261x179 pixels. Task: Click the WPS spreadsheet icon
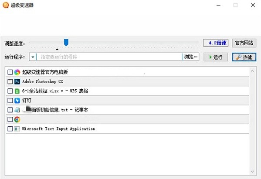click(x=17, y=91)
